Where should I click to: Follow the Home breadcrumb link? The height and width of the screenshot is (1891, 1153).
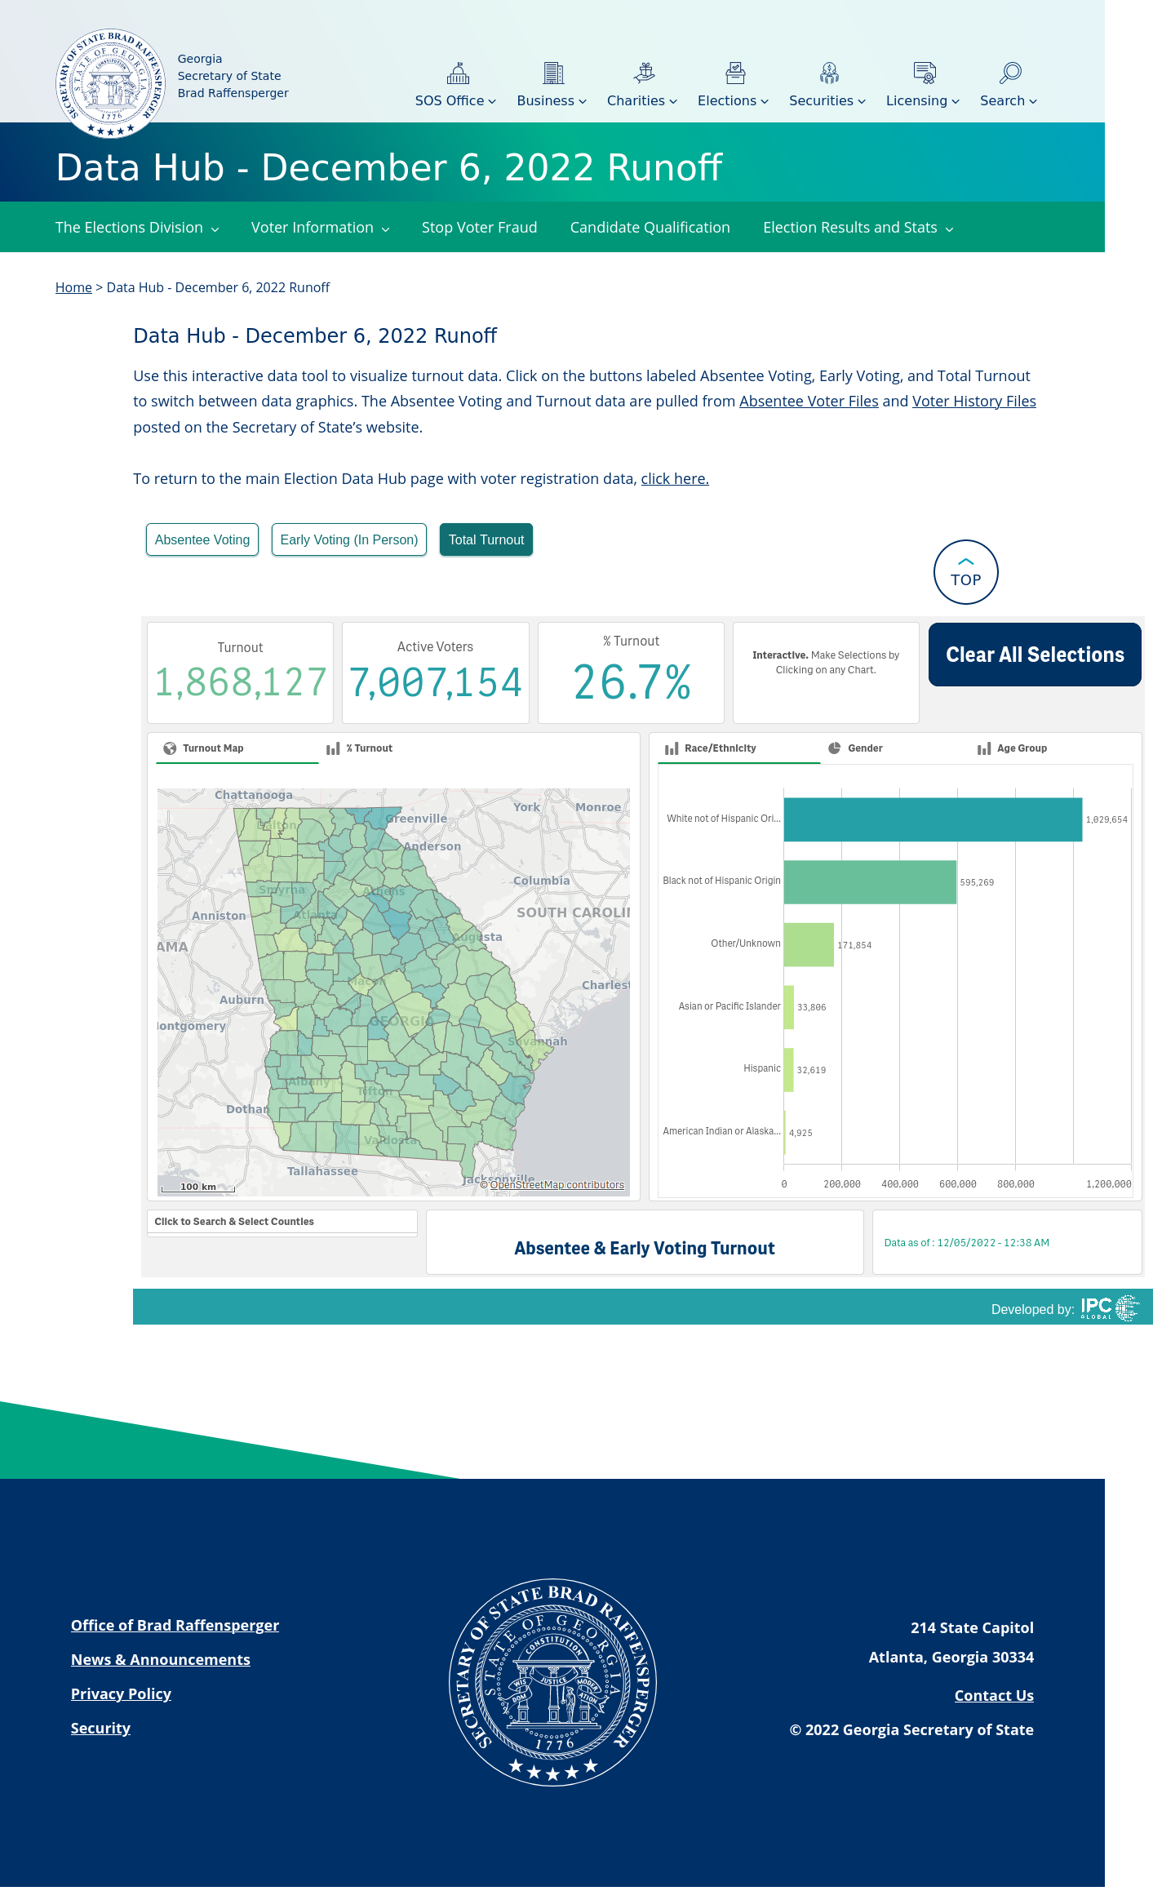coord(73,287)
